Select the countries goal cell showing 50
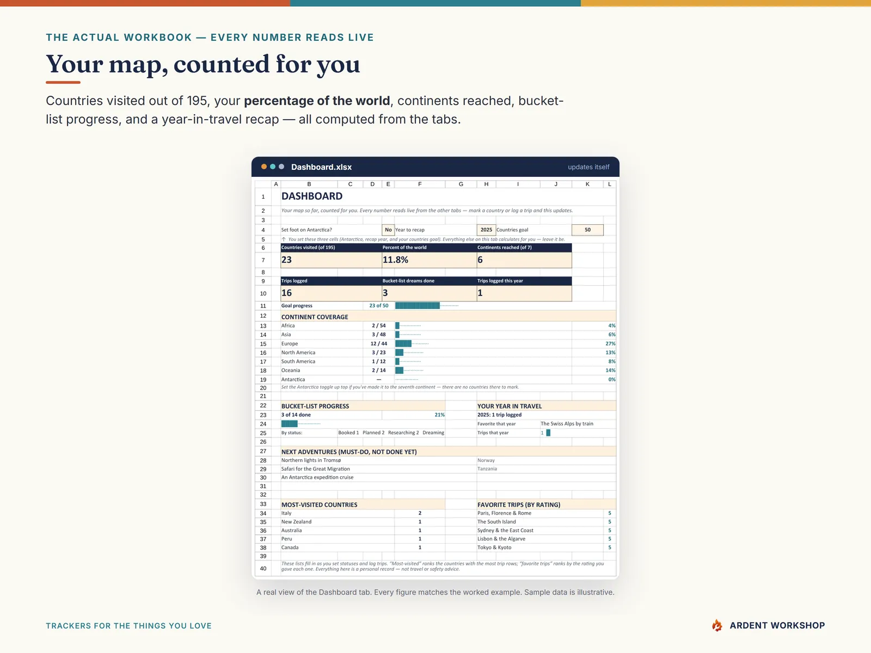Screen dimensions: 871x653 point(587,230)
